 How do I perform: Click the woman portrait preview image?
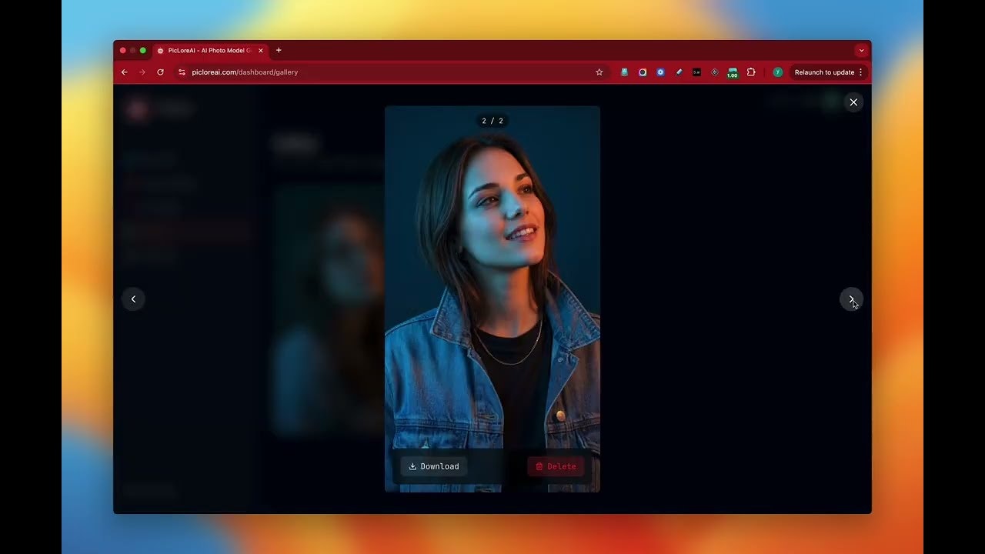pyautogui.click(x=492, y=299)
